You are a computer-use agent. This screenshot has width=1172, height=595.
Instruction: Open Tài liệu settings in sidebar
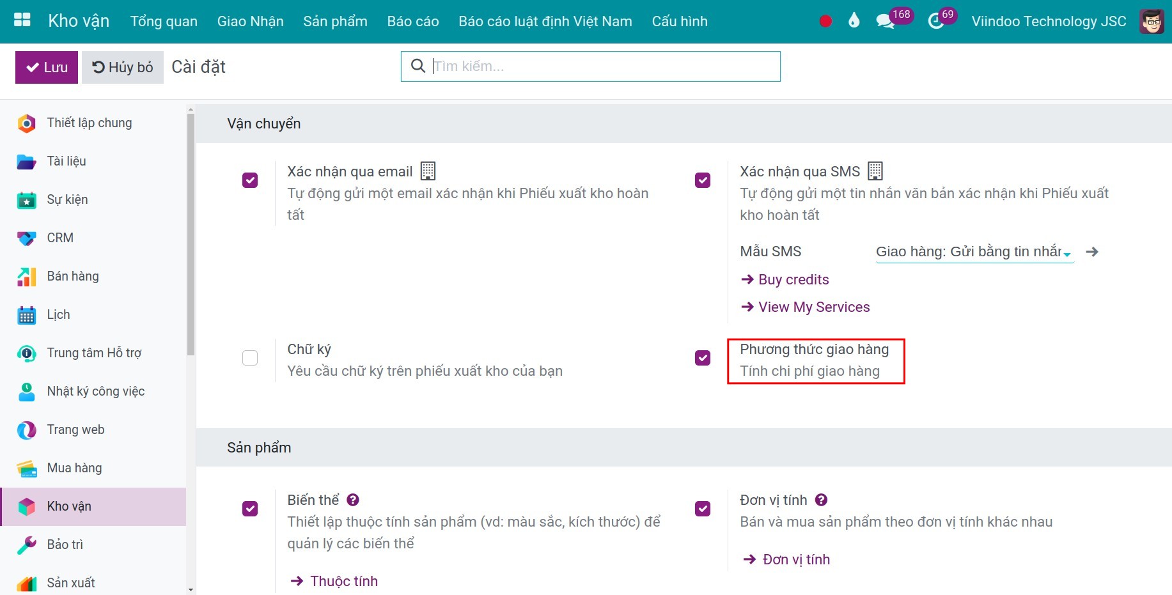pyautogui.click(x=93, y=162)
